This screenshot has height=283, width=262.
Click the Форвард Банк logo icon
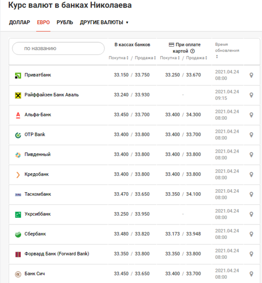[18, 255]
